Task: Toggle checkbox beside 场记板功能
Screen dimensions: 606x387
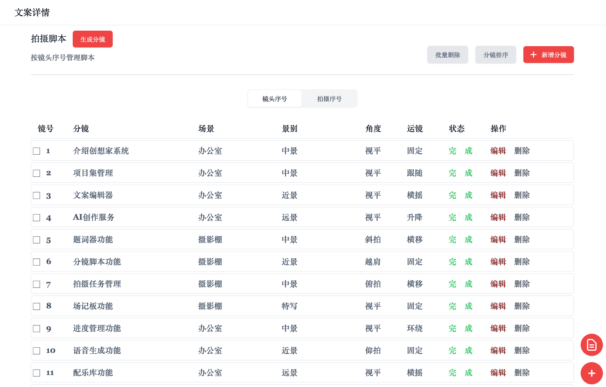Action: 37,306
